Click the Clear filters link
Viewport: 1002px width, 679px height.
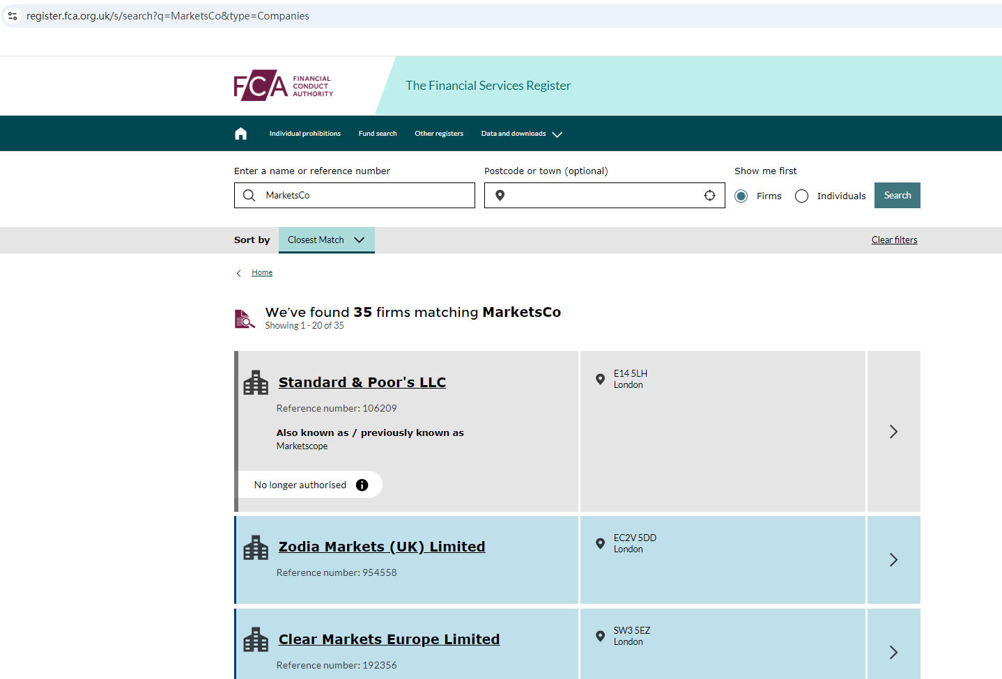[894, 240]
